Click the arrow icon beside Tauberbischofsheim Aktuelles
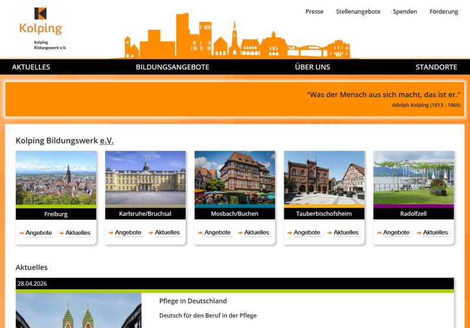Viewport: 470px width, 328px height. [x=330, y=233]
